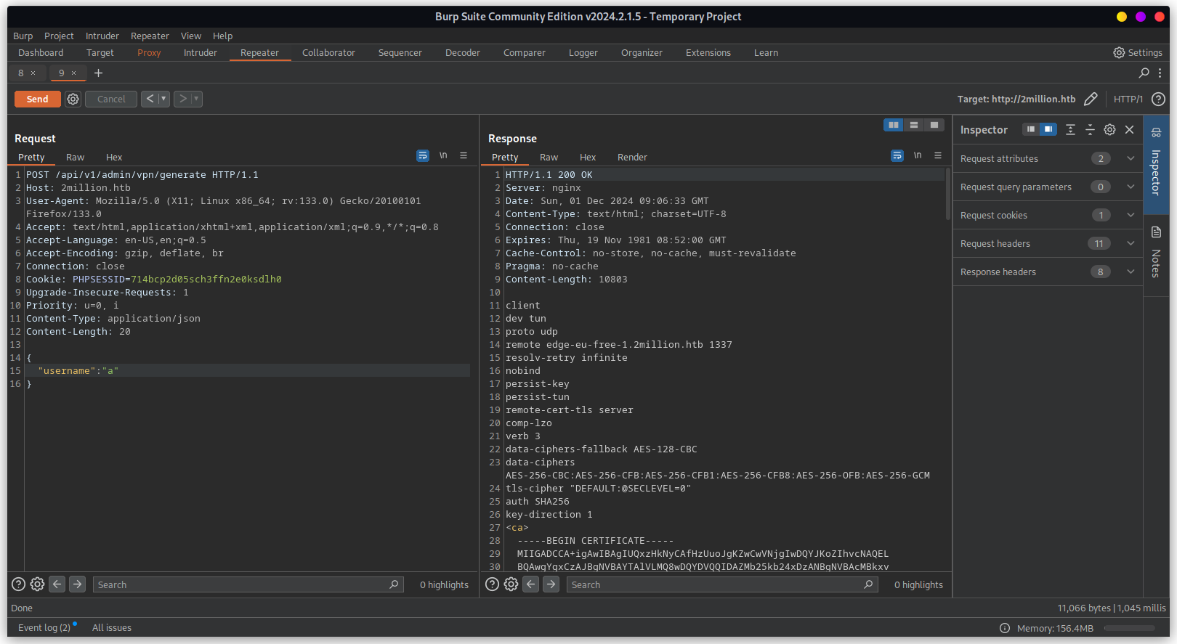Open the history forward dropdown arrow
Image resolution: width=1177 pixels, height=644 pixels.
tap(196, 99)
